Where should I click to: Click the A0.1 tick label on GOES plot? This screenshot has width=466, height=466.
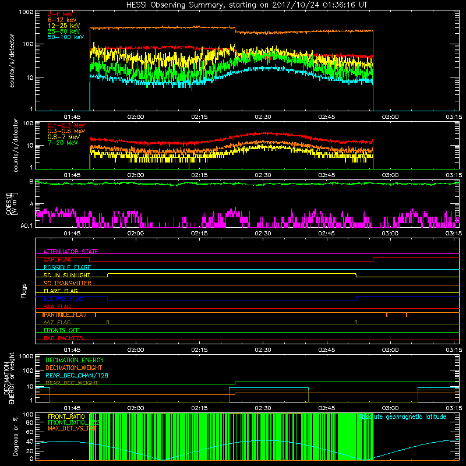(x=26, y=226)
